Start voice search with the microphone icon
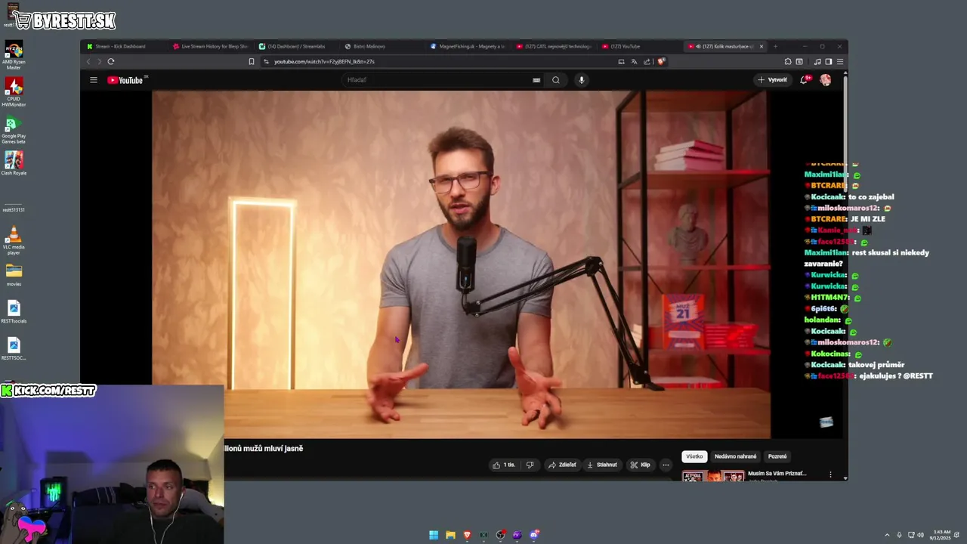Viewport: 967px width, 544px height. (x=581, y=80)
